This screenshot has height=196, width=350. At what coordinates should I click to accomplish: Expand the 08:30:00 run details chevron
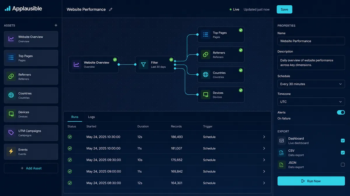pos(264,183)
